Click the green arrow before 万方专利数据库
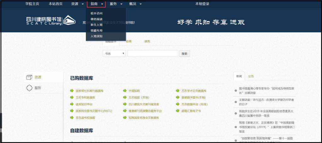Viewport: 322px width, 143px height. tap(72, 97)
